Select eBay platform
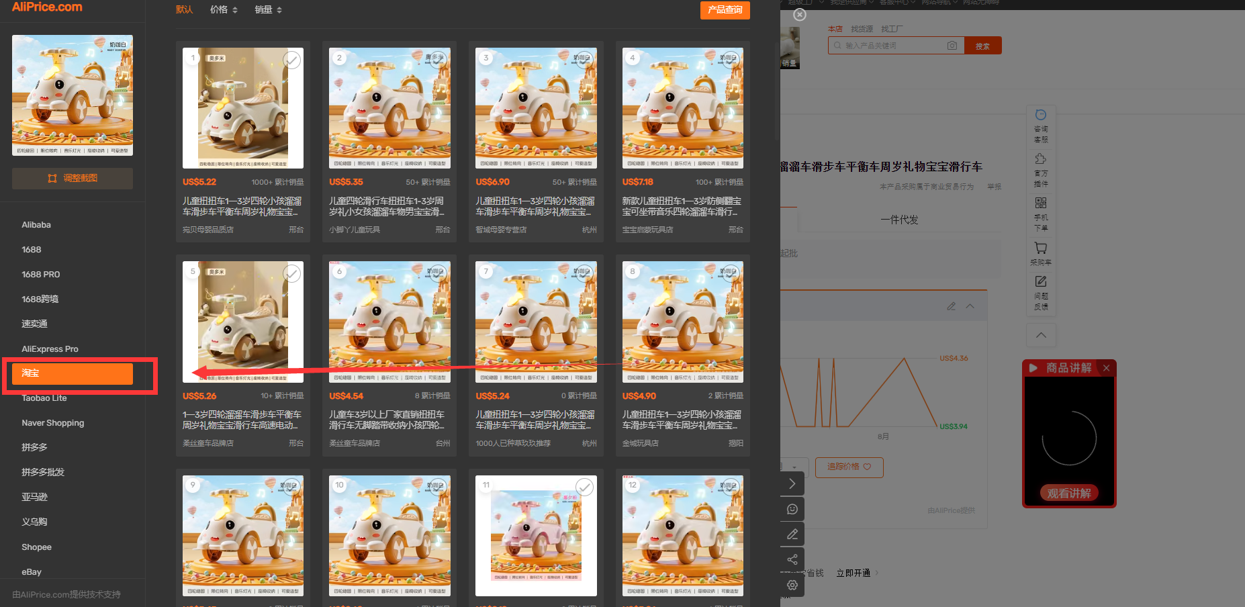 pyautogui.click(x=32, y=572)
